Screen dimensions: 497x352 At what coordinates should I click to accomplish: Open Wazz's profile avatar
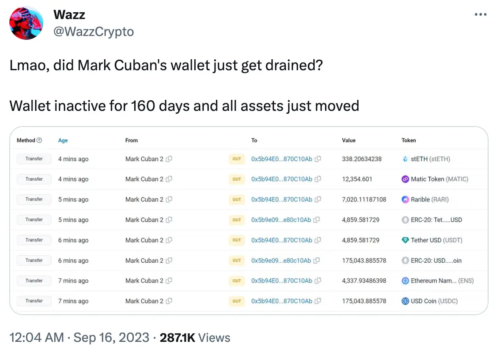pyautogui.click(x=26, y=23)
